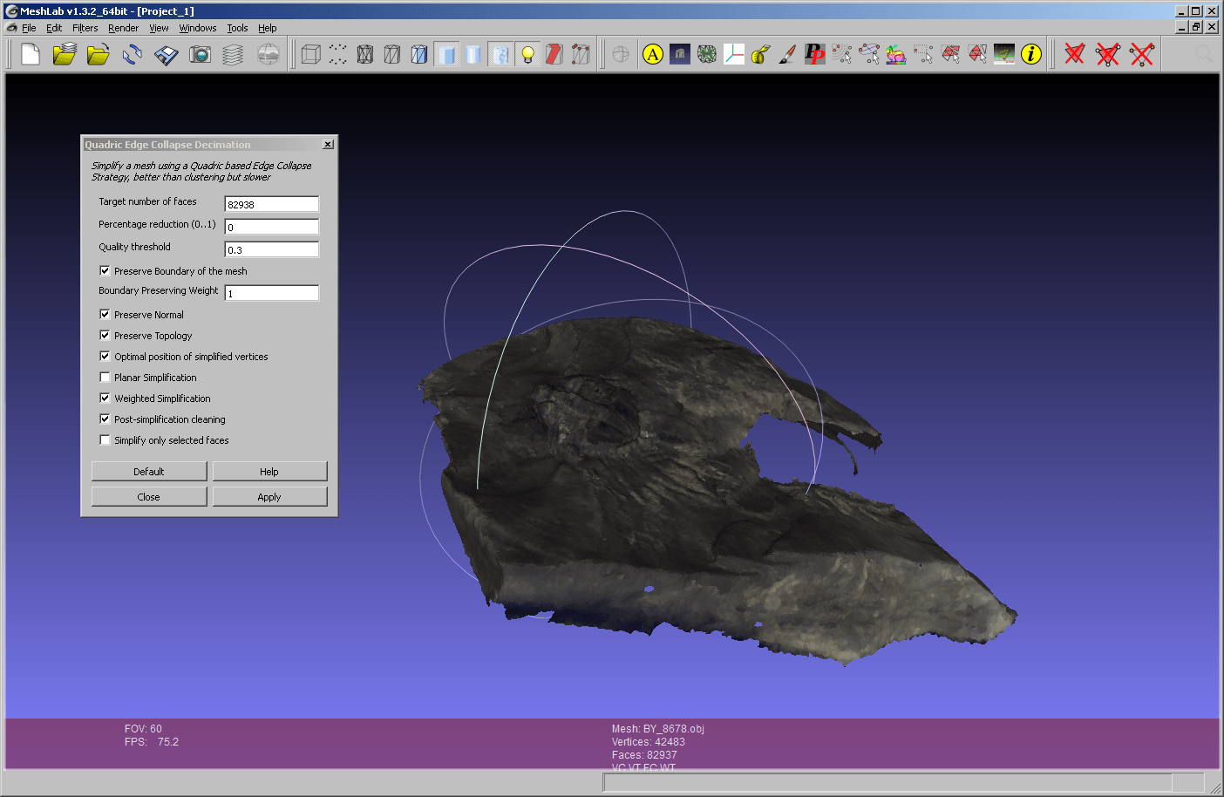
Task: Uncheck Preserve Normal option
Action: (105, 315)
